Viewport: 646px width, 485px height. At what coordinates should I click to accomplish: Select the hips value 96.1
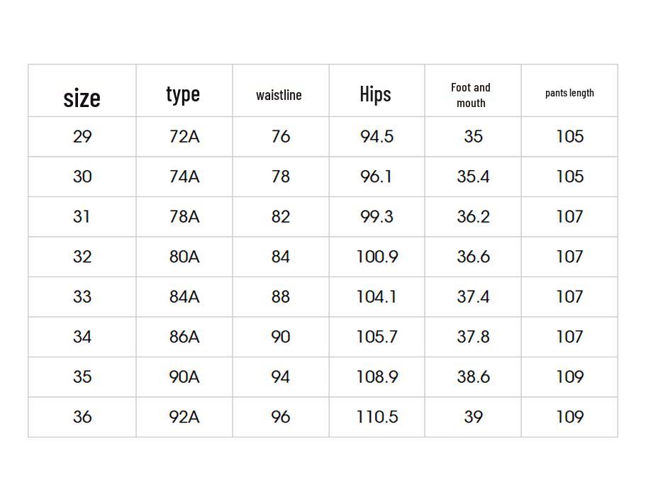pyautogui.click(x=377, y=177)
